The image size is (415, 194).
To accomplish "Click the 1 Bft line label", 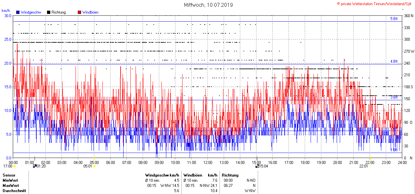I will tap(394, 150).
